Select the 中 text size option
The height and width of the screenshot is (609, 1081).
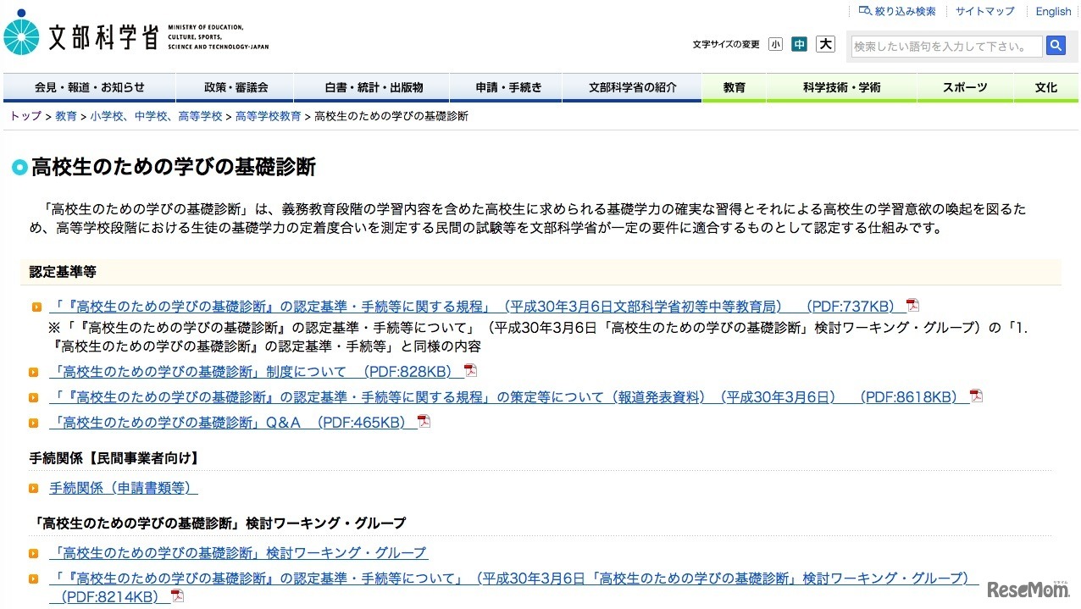(800, 43)
